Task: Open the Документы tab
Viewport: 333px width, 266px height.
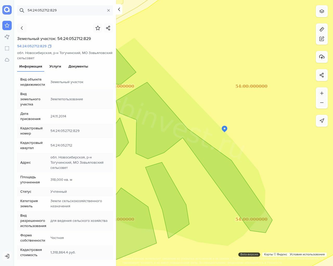Action: coord(78,66)
